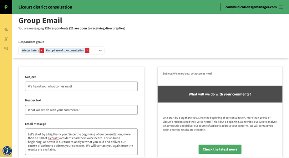
Task: Open the communications@manager.com account menu
Action: tap(251, 7)
